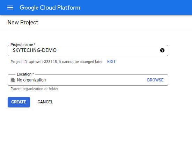Viewport: 192px width, 142px height.
Task: Click EDIT to change the project ID
Action: click(111, 62)
